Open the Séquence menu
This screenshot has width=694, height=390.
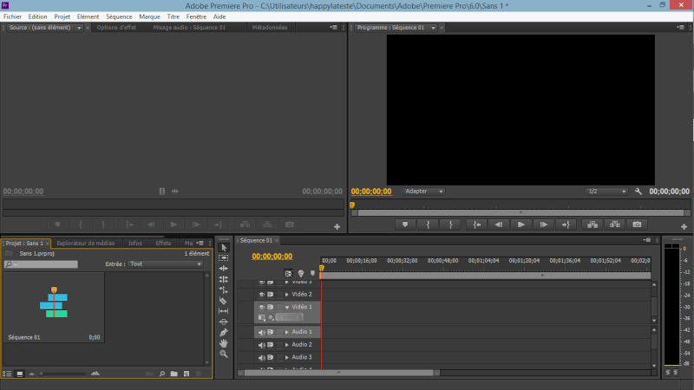click(x=119, y=16)
